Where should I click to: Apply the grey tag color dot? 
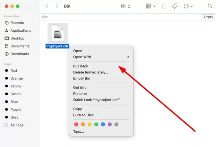116,124
